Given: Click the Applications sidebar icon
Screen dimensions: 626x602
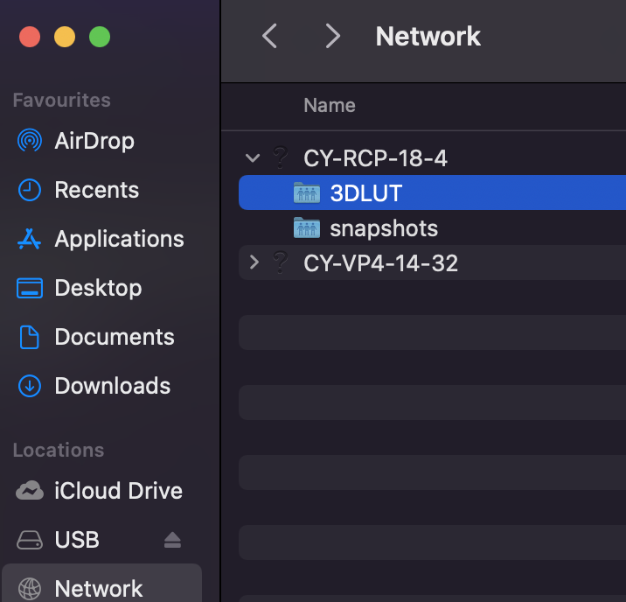Looking at the screenshot, I should point(29,239).
